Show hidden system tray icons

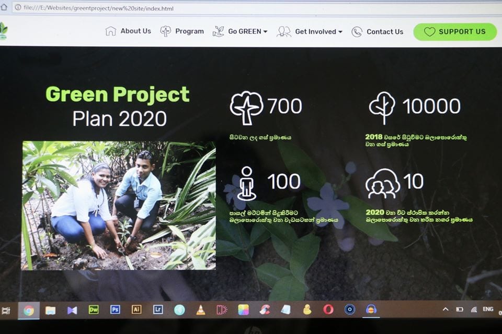[446, 309]
